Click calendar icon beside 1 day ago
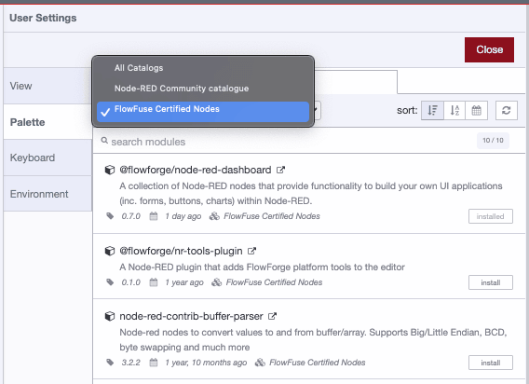This screenshot has width=529, height=384. 154,216
